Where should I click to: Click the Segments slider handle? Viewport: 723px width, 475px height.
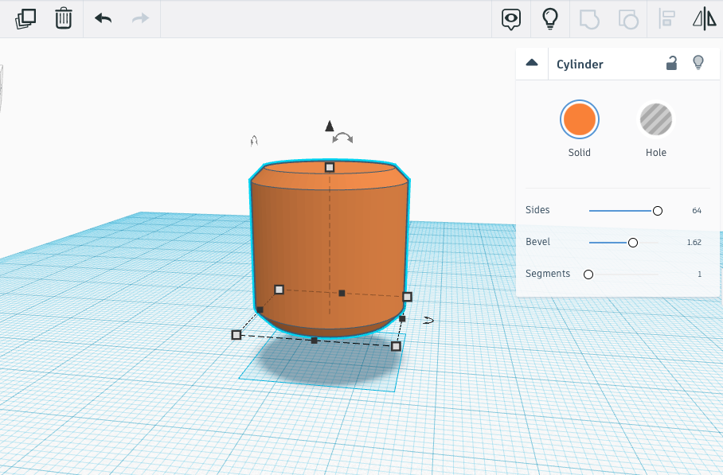click(x=588, y=274)
